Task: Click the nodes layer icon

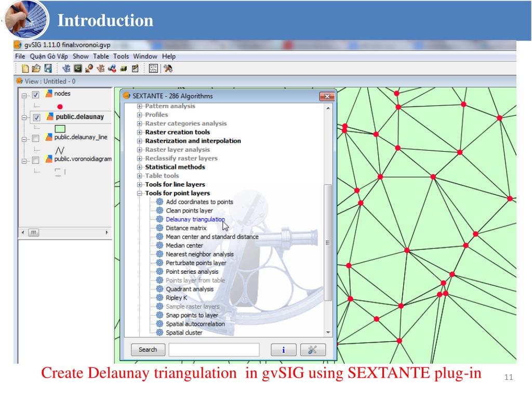Action: pos(49,94)
